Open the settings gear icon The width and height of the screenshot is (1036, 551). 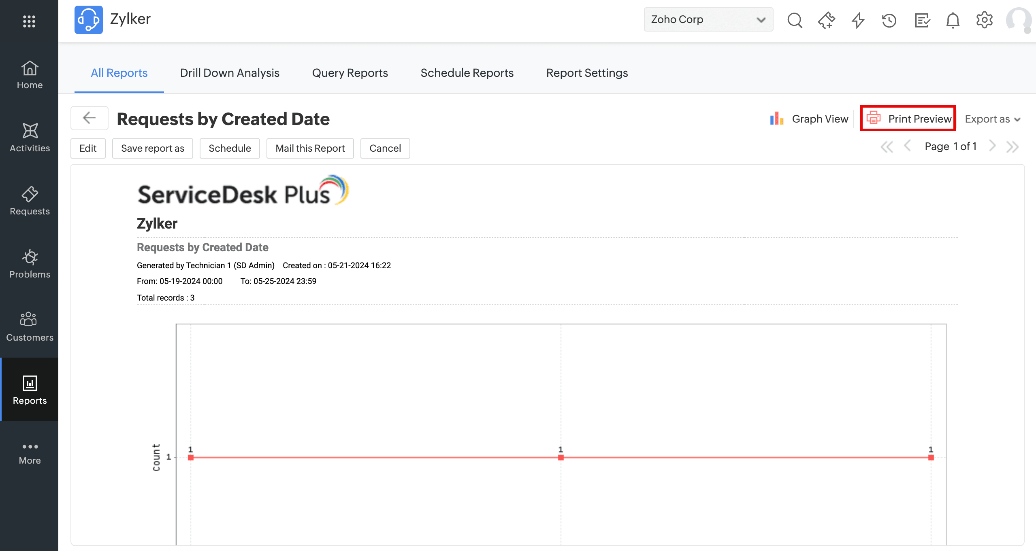[984, 20]
